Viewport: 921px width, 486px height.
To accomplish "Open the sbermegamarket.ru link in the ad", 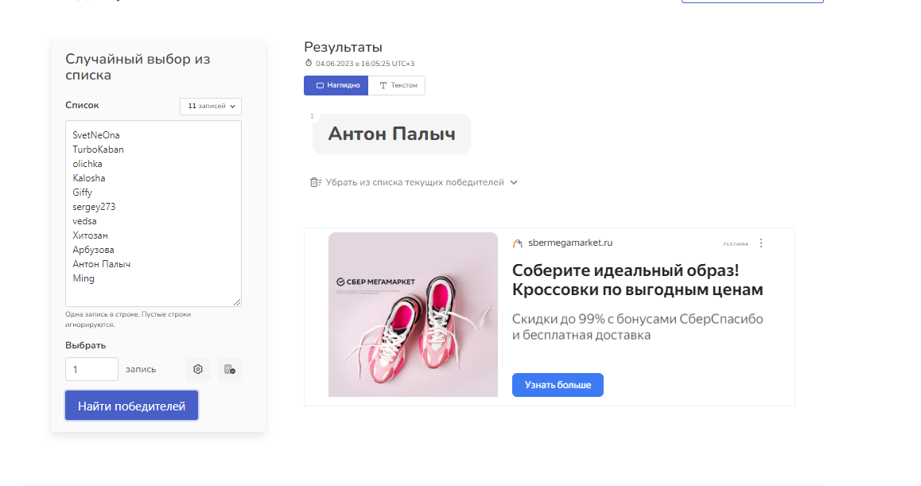I will (x=570, y=243).
